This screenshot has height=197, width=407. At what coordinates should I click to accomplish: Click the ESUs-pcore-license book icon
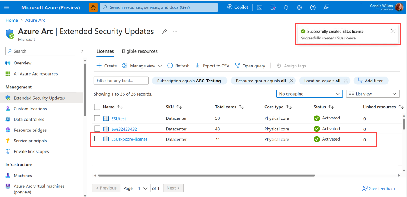pyautogui.click(x=106, y=139)
